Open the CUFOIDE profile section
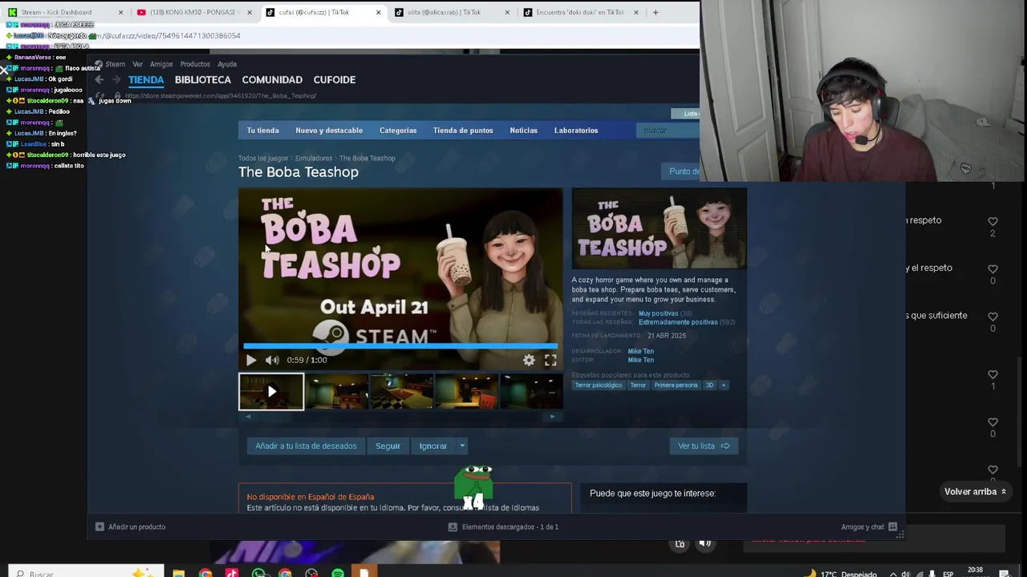Viewport: 1027px width, 577px height. click(x=335, y=79)
